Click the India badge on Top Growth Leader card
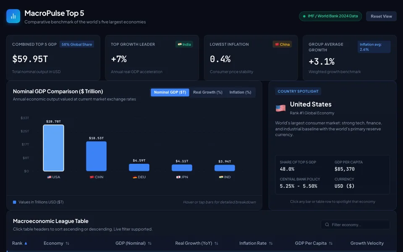 [x=184, y=45]
